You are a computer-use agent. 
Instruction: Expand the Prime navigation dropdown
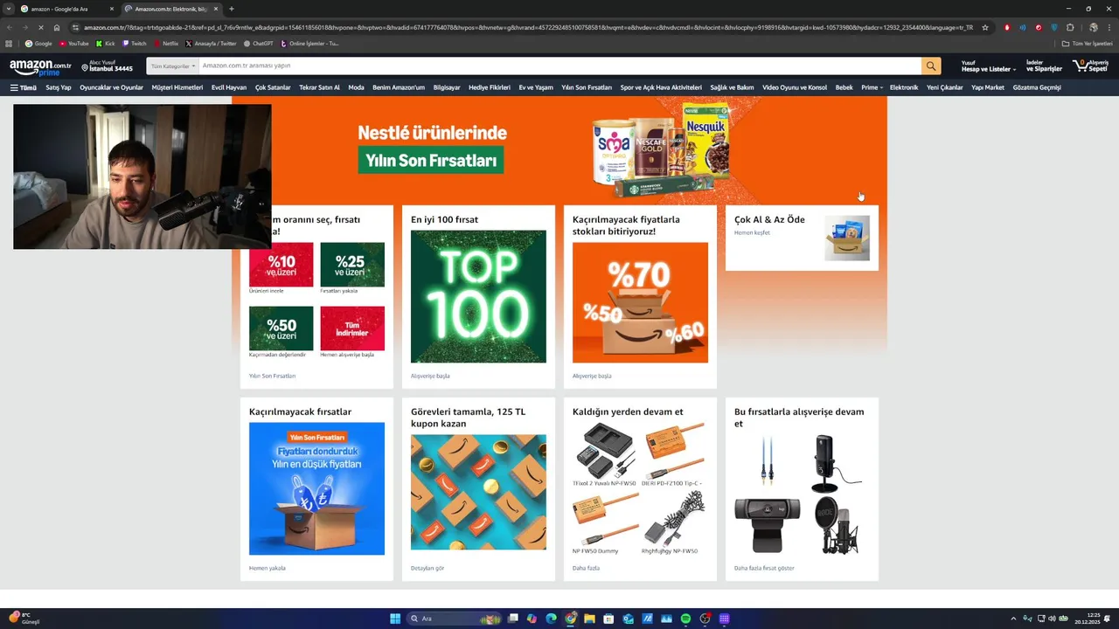point(872,87)
